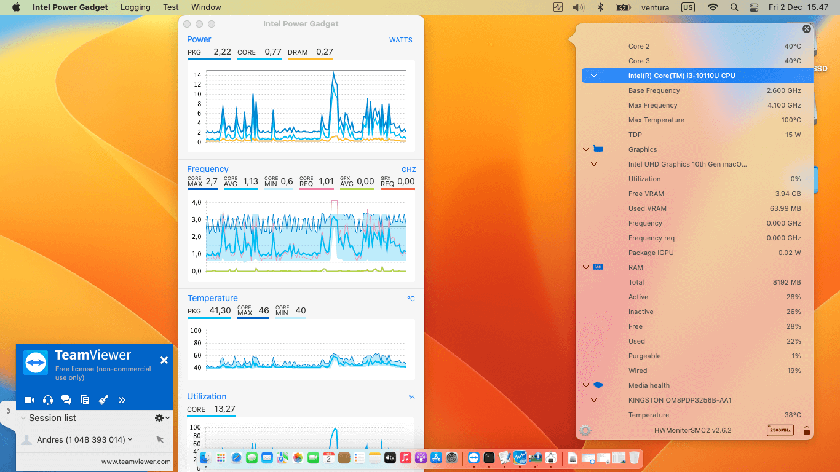Select the Wired memory row

pos(697,371)
